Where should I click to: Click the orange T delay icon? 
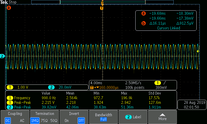(x=92, y=88)
